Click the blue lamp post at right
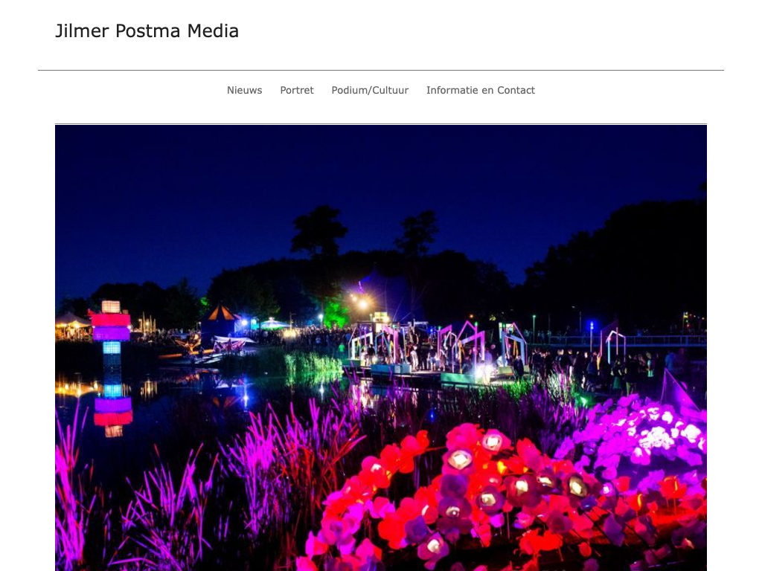762x571 pixels. (x=592, y=335)
